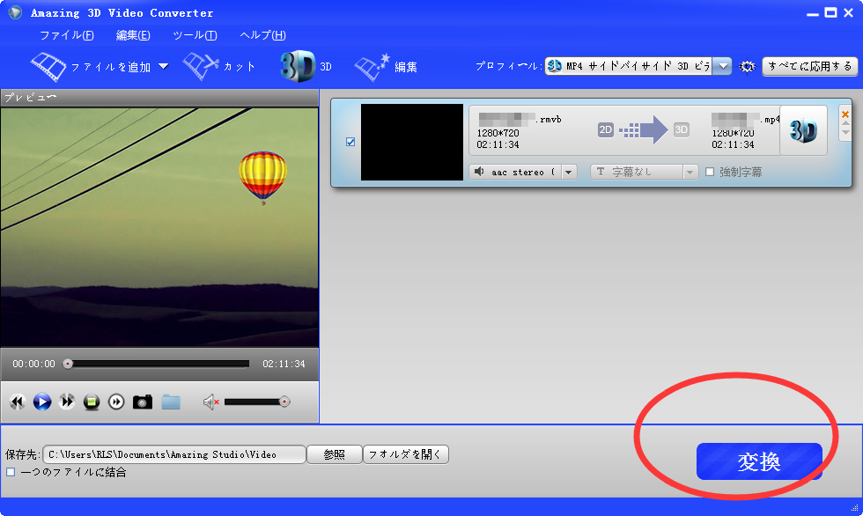Expand the プロファイル format dropdown

pyautogui.click(x=722, y=66)
